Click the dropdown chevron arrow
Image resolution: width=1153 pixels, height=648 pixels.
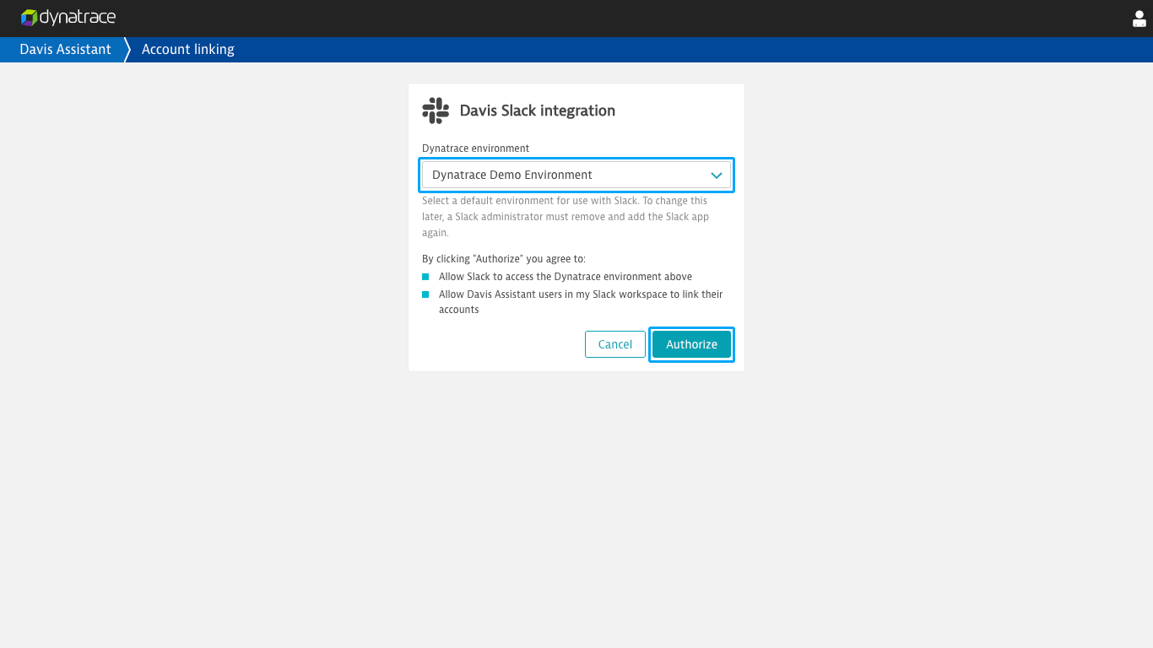pyautogui.click(x=717, y=175)
